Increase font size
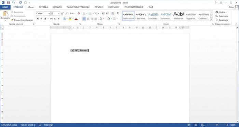 coord(62,13)
